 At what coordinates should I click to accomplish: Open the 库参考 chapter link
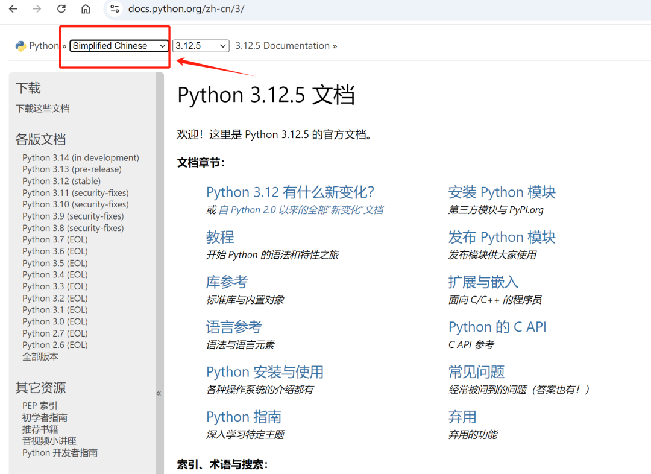[227, 282]
